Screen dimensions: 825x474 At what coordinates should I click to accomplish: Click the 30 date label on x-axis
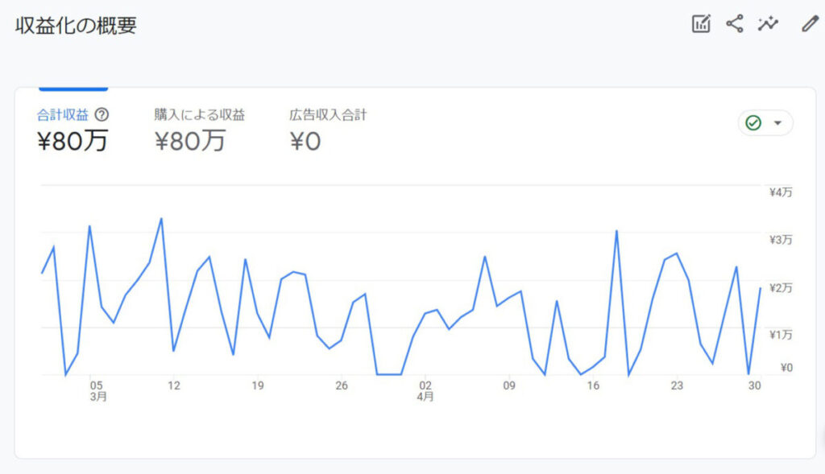tap(754, 385)
